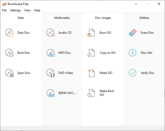Image resolution: width=165 pixels, height=131 pixels.
Task: Click the BurnAware logo in the title bar
Action: [4, 4]
